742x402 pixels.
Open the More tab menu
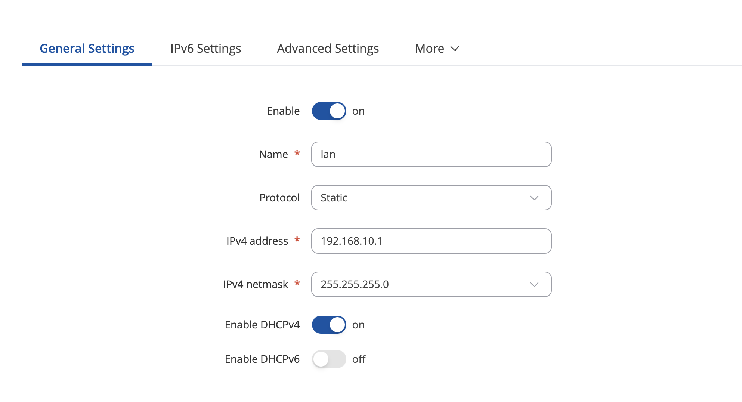(x=437, y=49)
